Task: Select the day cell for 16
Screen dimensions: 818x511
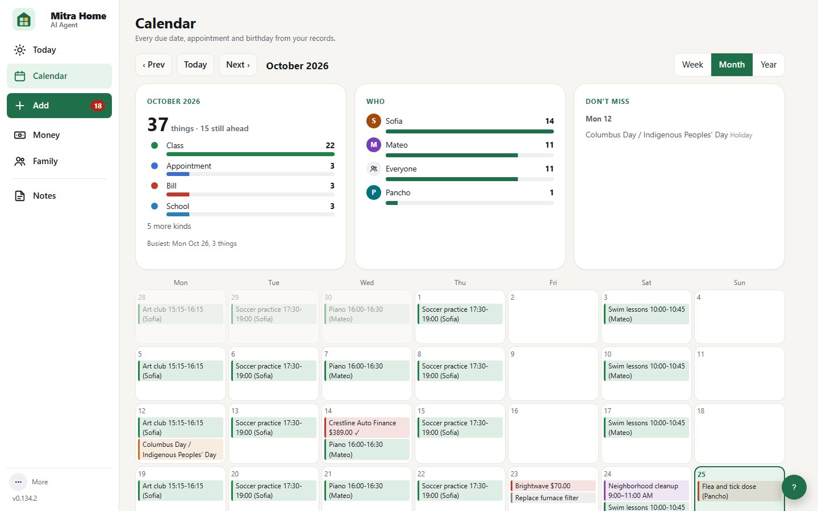Action: (553, 433)
